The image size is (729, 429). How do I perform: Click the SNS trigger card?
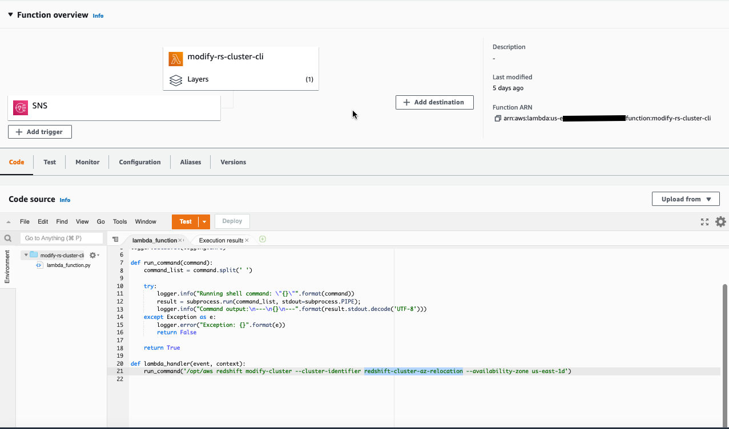tap(114, 107)
